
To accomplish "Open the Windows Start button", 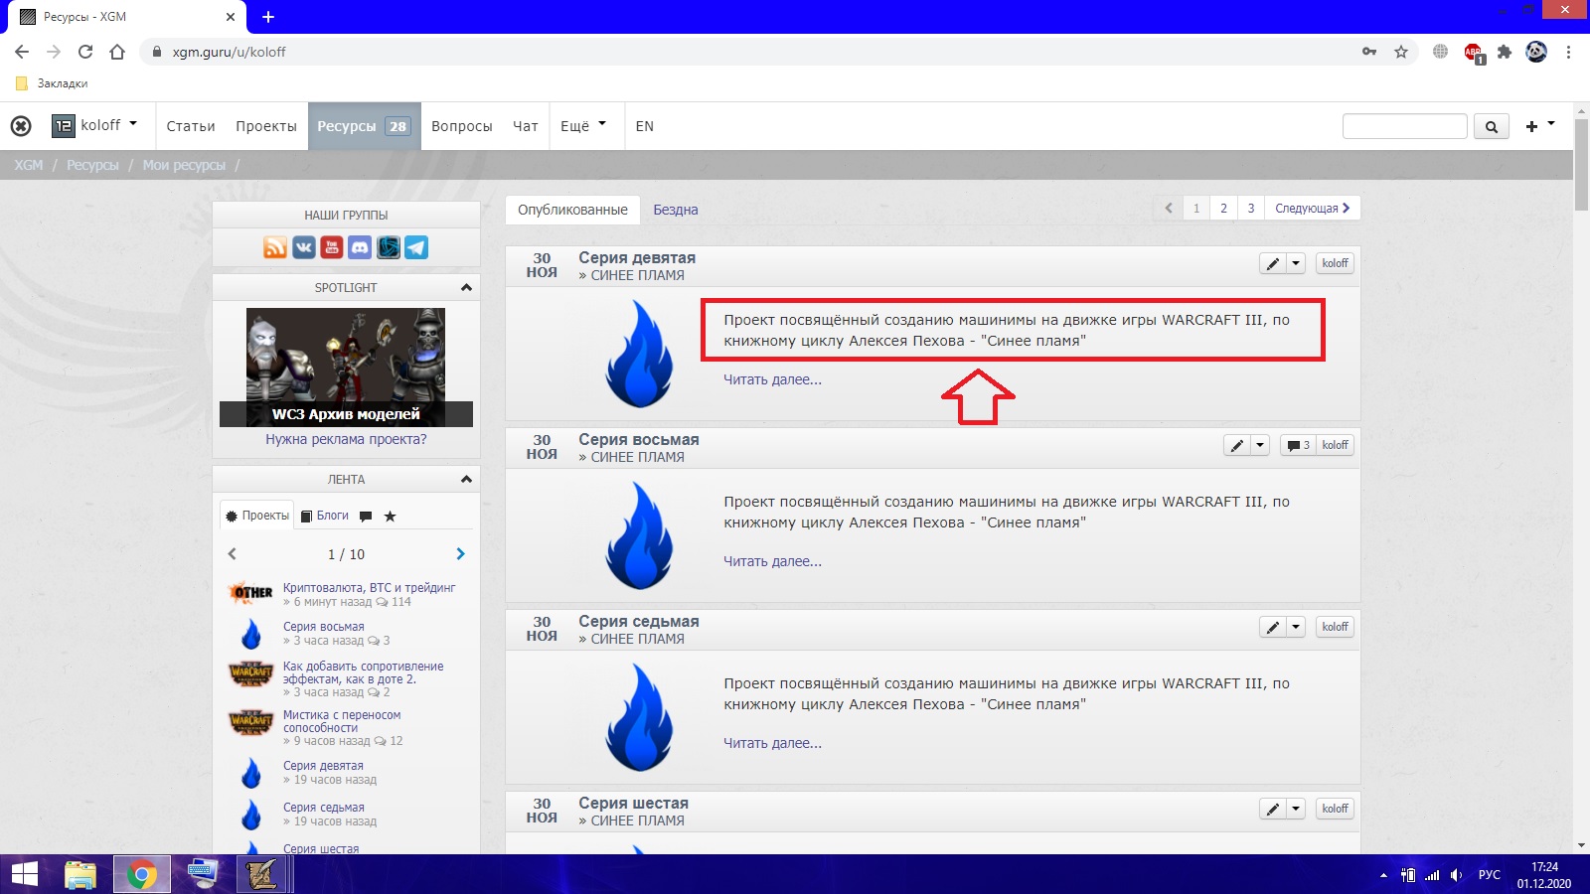I will click(x=25, y=874).
